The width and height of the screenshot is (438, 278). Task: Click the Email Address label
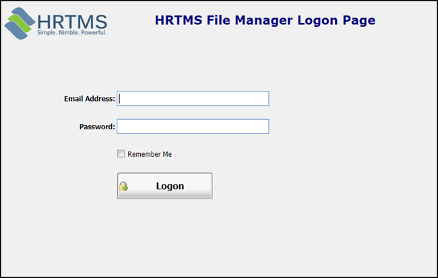coord(90,98)
